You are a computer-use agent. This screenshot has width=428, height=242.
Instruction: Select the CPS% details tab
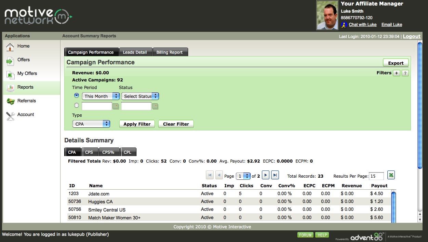[109, 152]
